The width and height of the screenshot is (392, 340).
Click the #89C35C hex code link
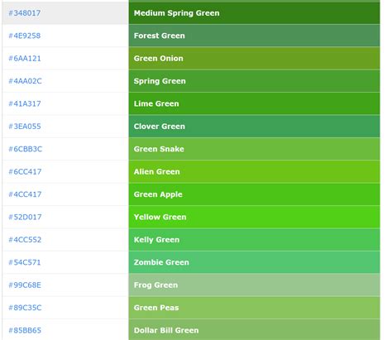(x=25, y=308)
